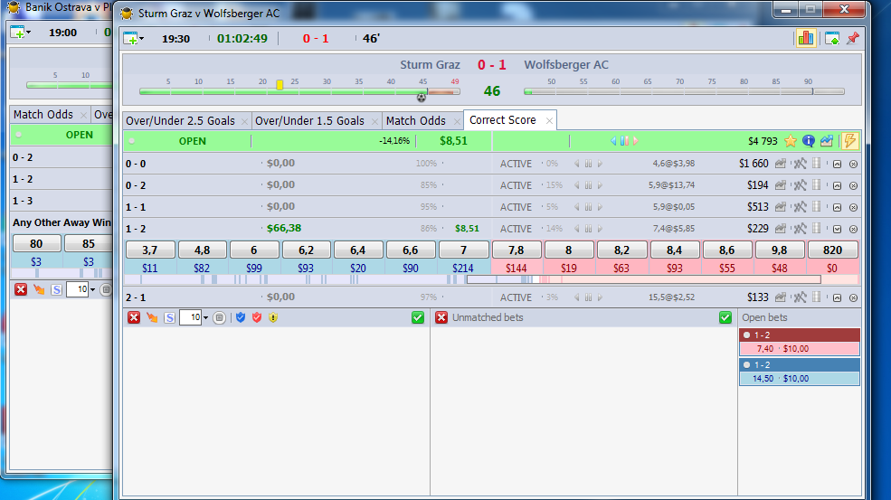Image resolution: width=891 pixels, height=500 pixels.
Task: Click the second-half timeline progress bar
Action: click(684, 91)
